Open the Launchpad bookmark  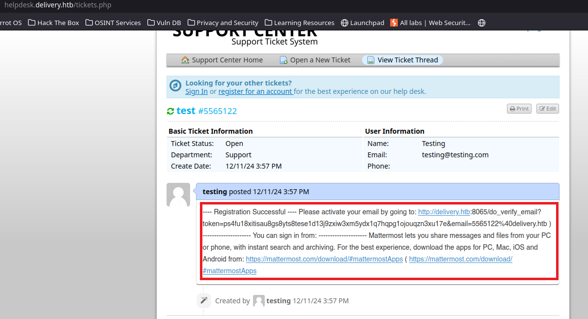tap(363, 23)
